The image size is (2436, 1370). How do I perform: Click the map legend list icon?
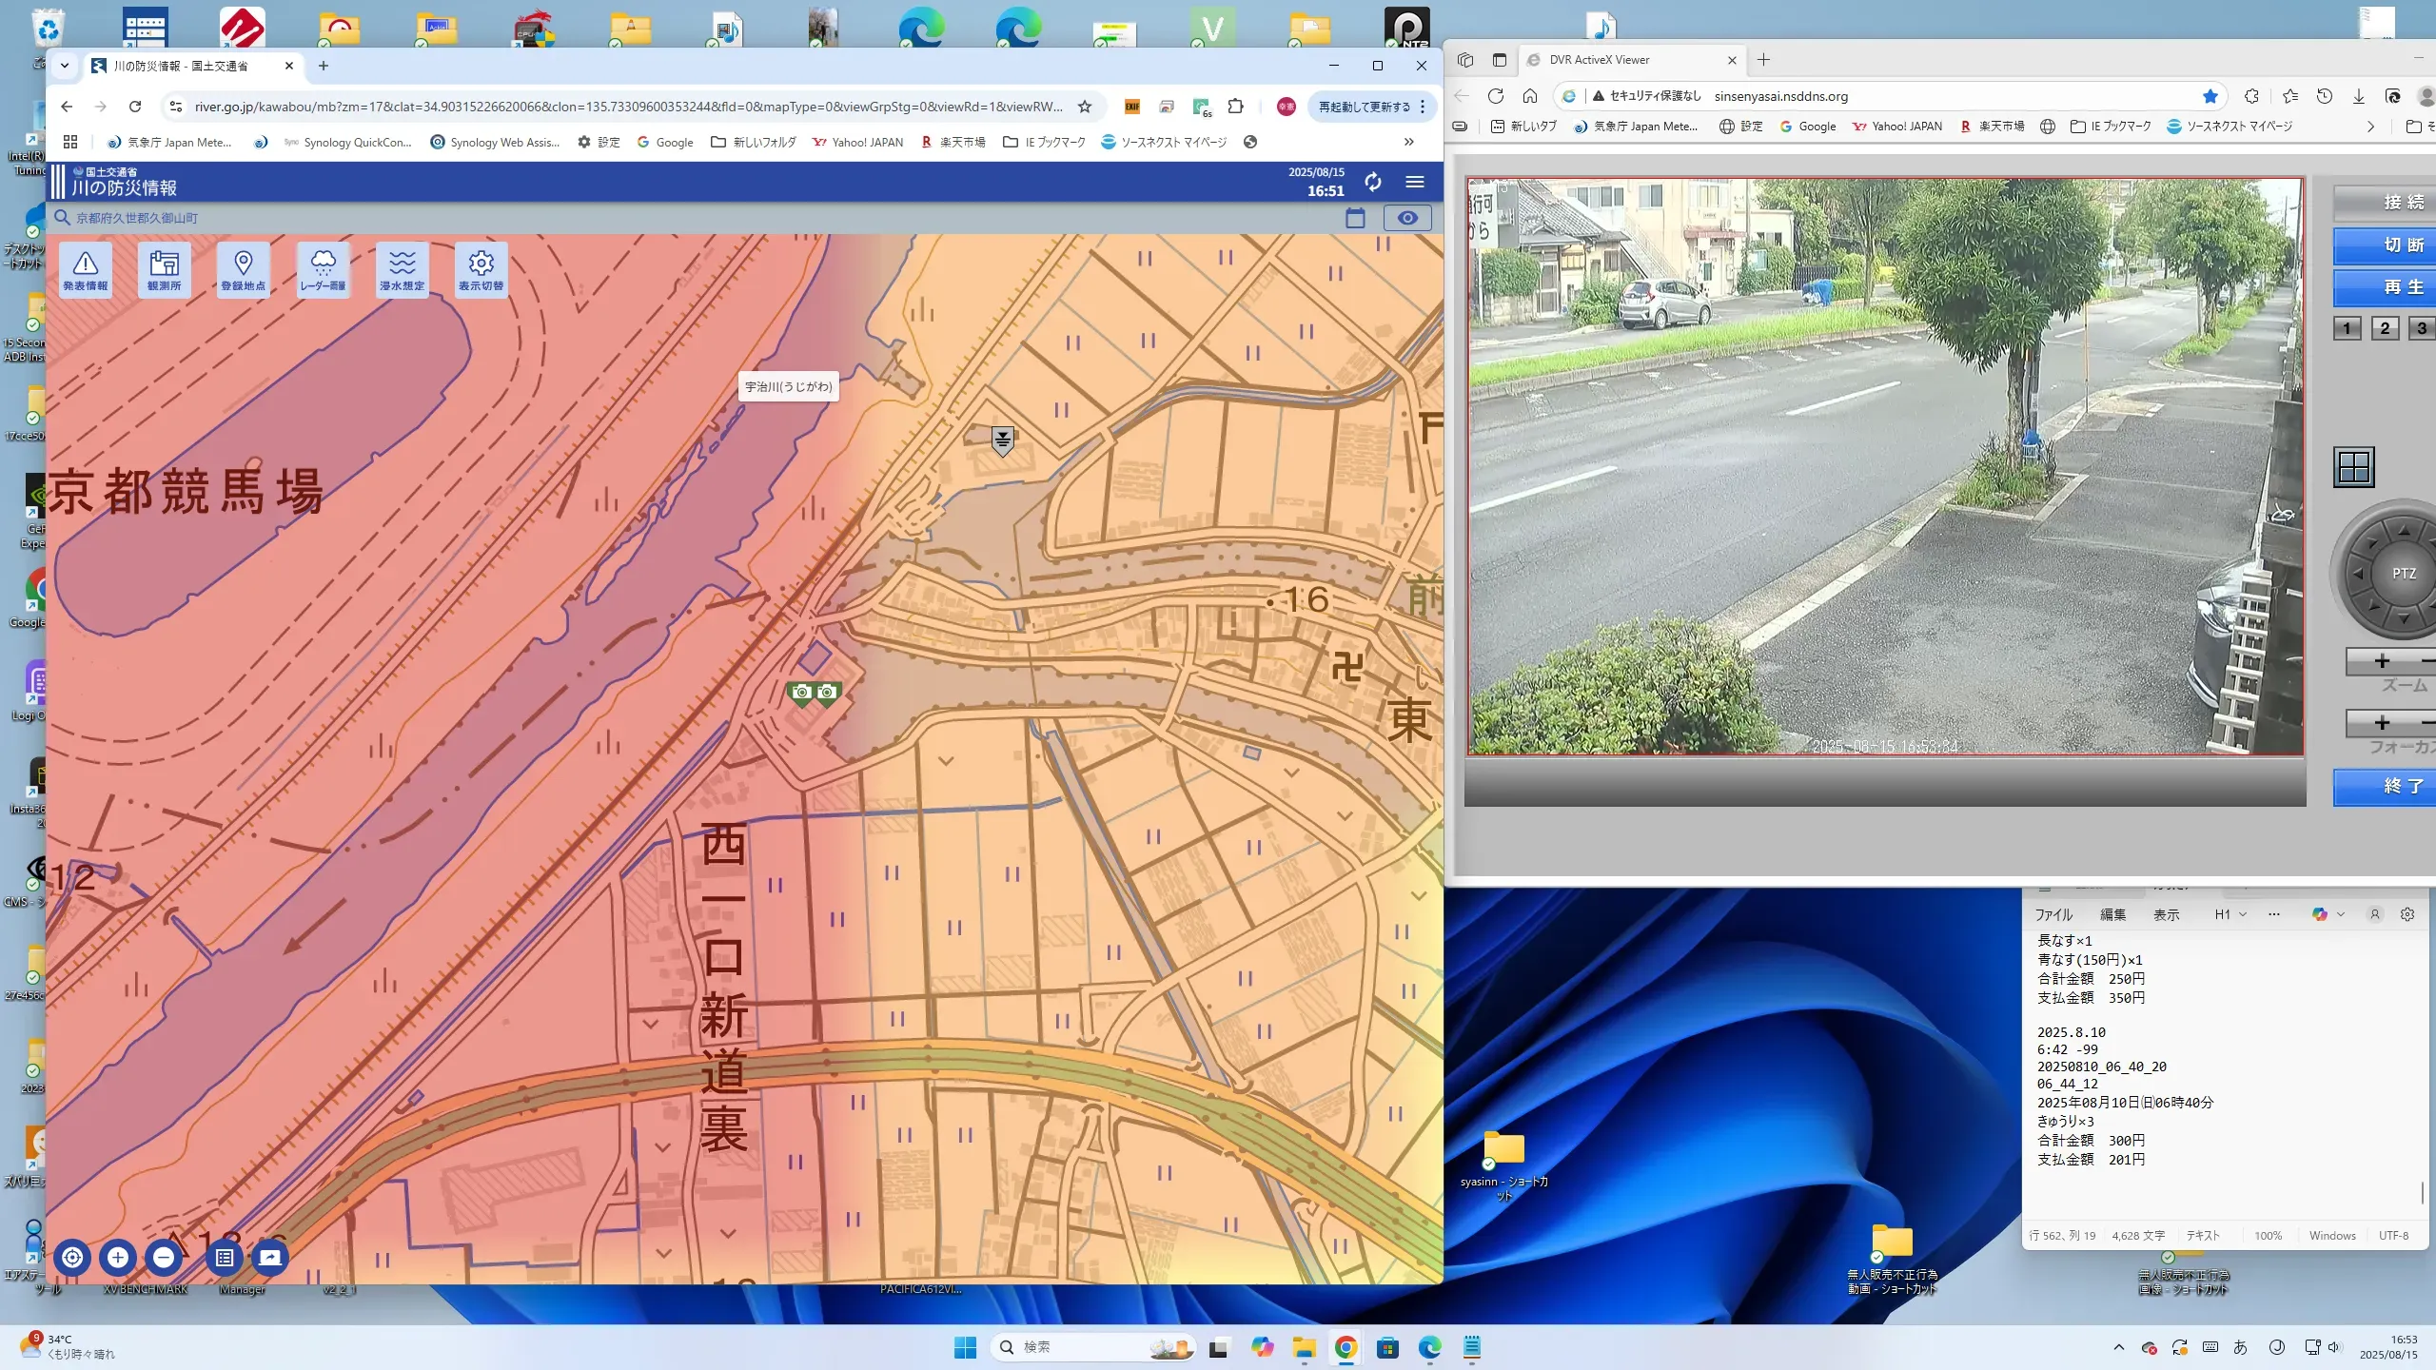point(225,1257)
